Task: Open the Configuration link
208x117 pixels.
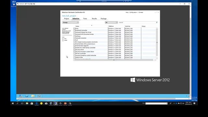Action: [133, 12]
